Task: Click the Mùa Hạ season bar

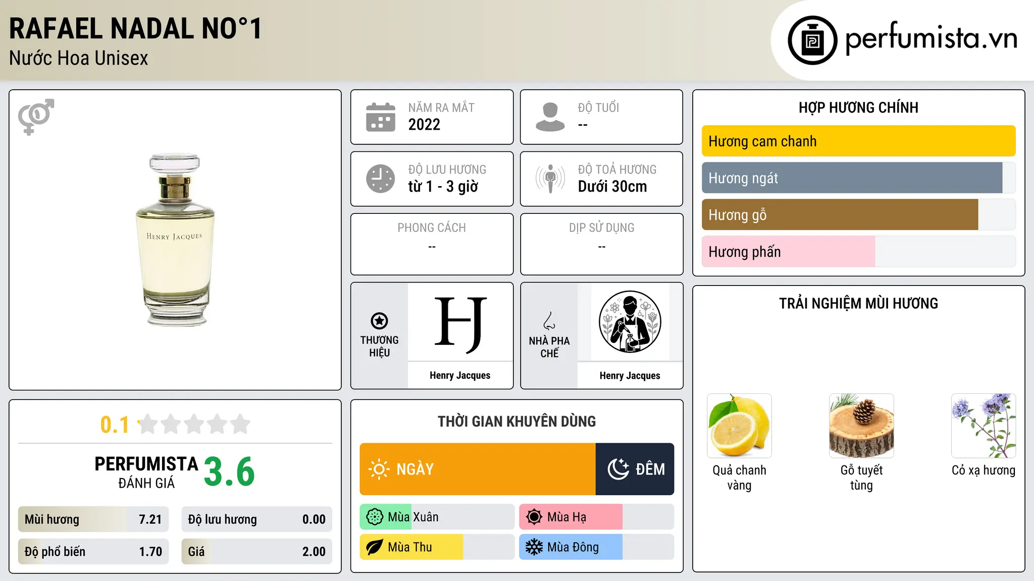Action: coord(596,517)
